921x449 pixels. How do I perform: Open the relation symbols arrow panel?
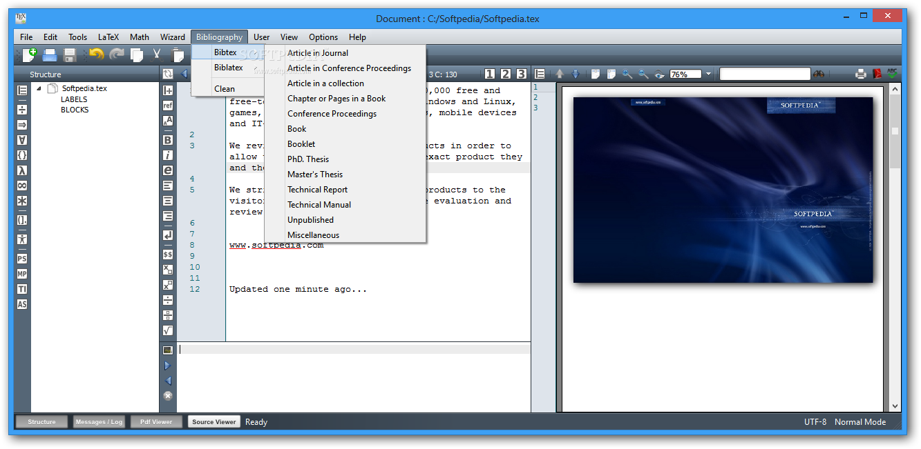pos(22,125)
